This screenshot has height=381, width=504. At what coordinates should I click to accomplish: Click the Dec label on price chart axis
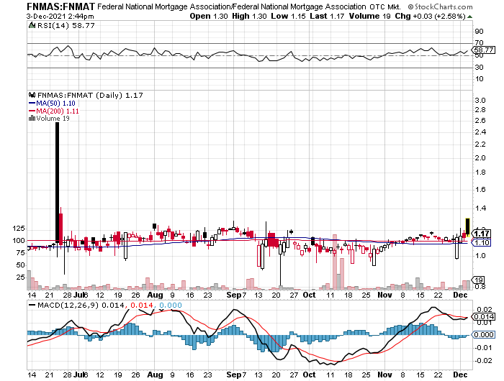click(x=460, y=295)
